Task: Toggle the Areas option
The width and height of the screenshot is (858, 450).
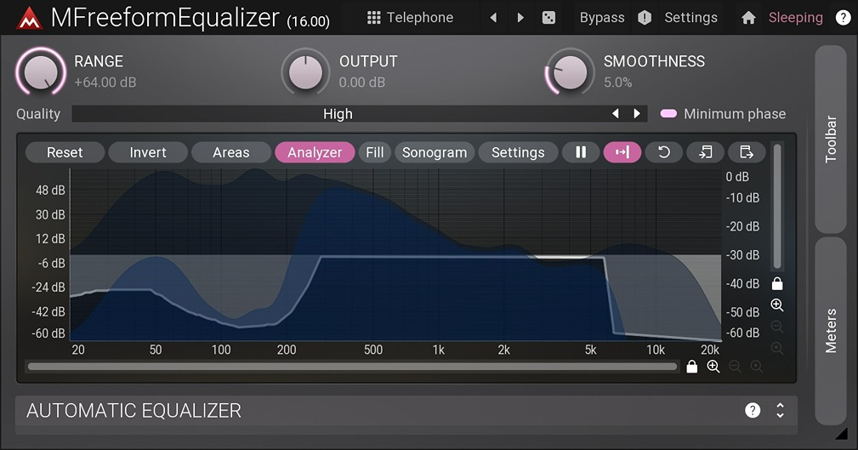Action: tap(231, 152)
